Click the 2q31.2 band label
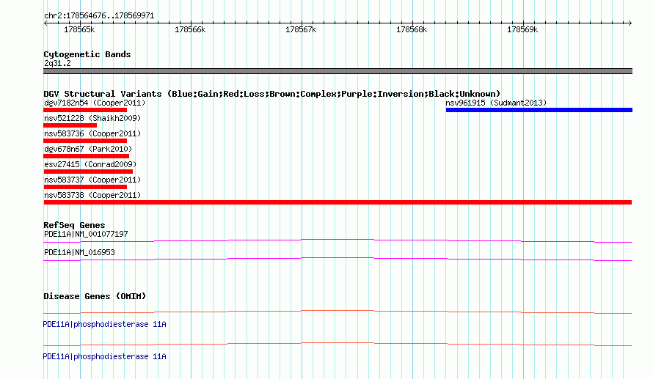The image size is (653, 379). pyautogui.click(x=57, y=63)
